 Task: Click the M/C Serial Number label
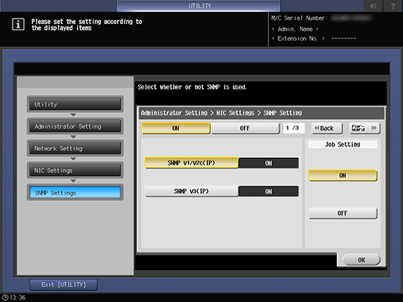299,18
